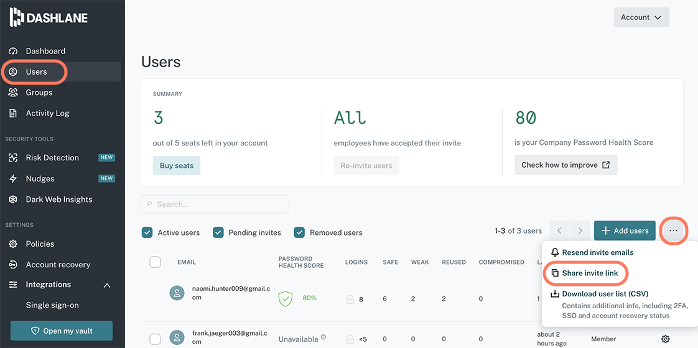Click the info icon next to Unavailable
This screenshot has width=698, height=348.
[323, 337]
